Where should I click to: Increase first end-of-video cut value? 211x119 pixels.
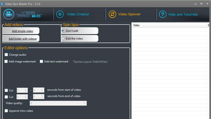click(x=26, y=96)
